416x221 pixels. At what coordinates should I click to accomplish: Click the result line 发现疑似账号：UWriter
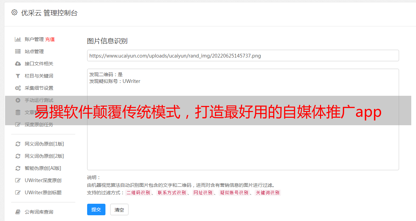(x=115, y=81)
